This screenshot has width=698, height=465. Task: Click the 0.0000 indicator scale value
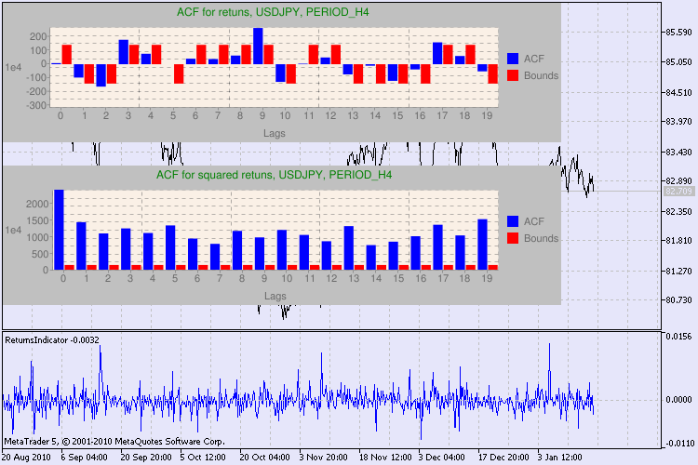pyautogui.click(x=678, y=400)
